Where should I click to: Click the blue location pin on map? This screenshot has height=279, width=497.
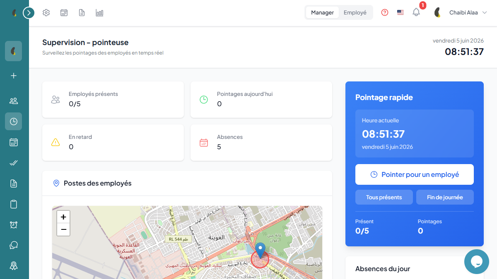(x=260, y=250)
